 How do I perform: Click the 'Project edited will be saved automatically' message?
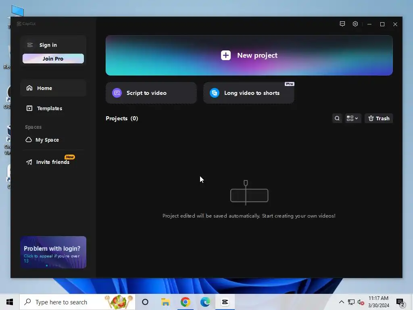249,216
